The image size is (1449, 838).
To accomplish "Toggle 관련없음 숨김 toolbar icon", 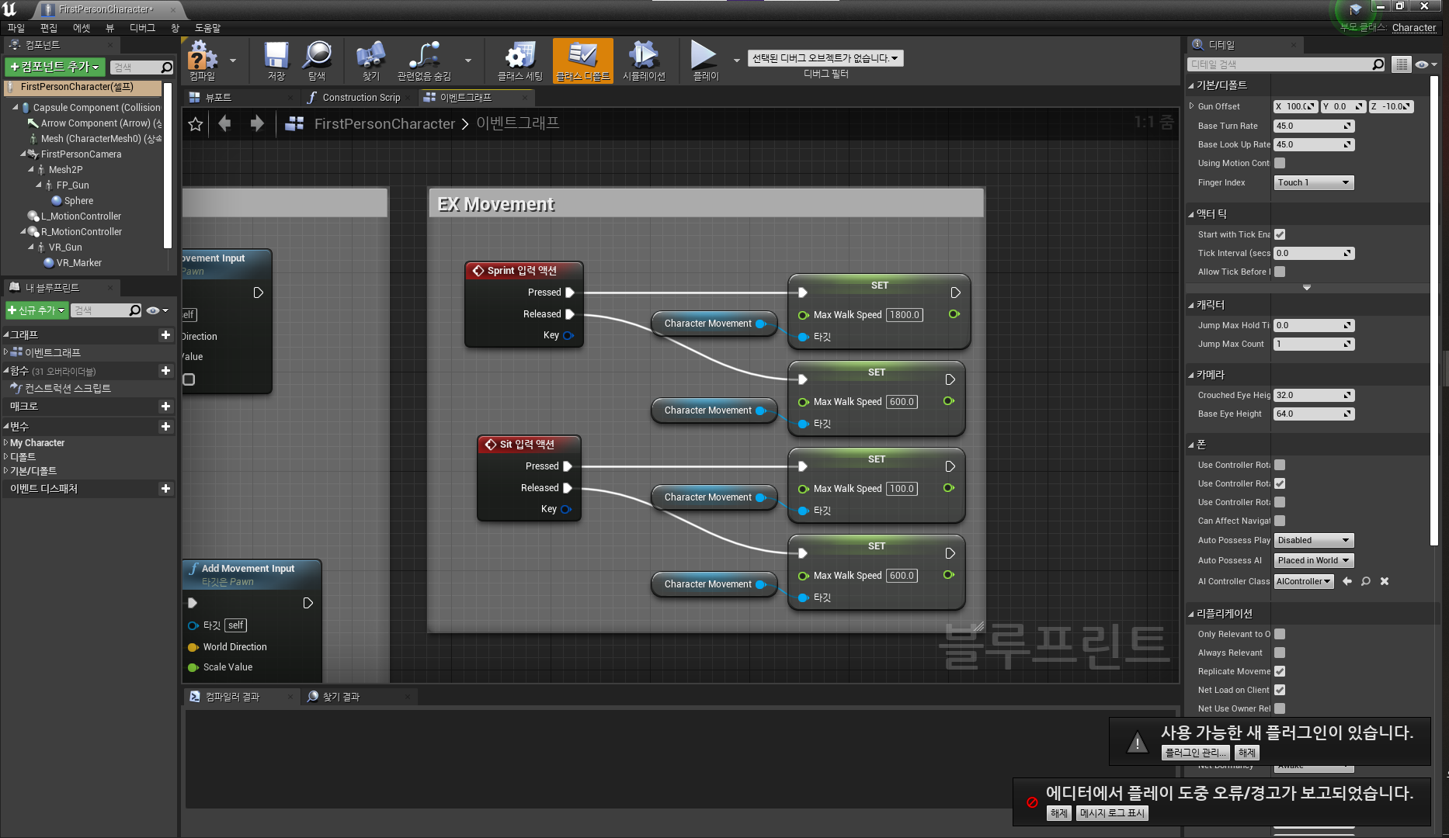I will coord(424,61).
